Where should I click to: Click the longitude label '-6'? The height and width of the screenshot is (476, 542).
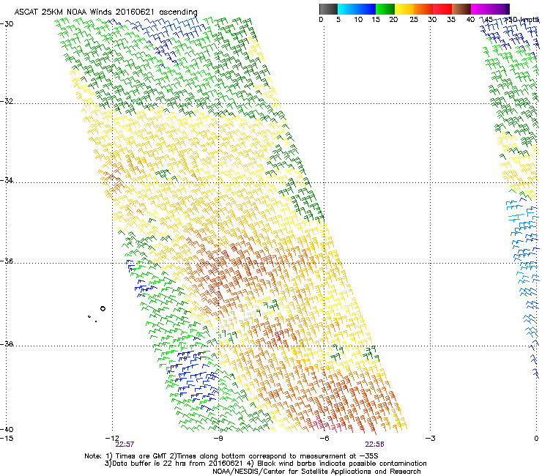coord(324,439)
